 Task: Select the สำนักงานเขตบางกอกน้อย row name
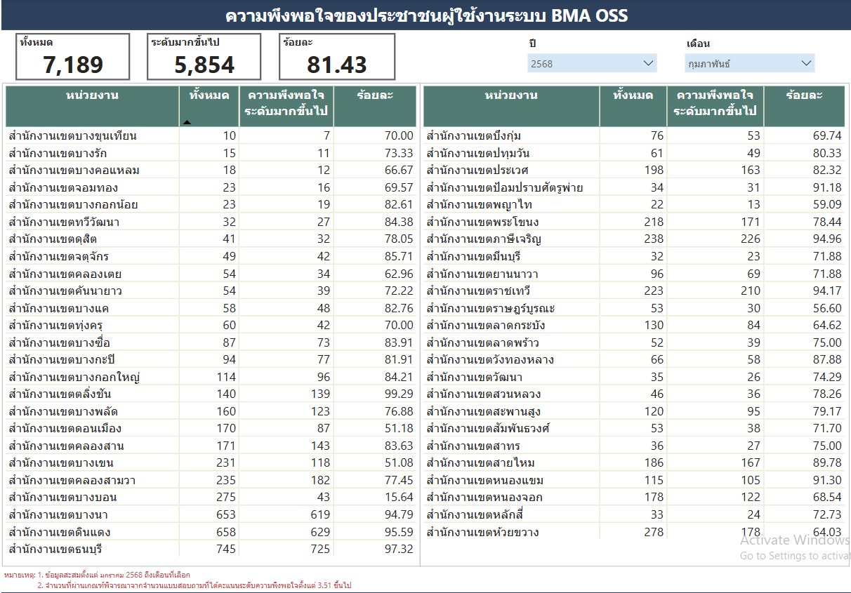[x=73, y=205]
